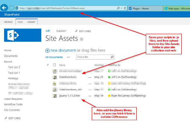190x133 pixels.
Task: Open the DateFunctions file
Action: (x=68, y=77)
